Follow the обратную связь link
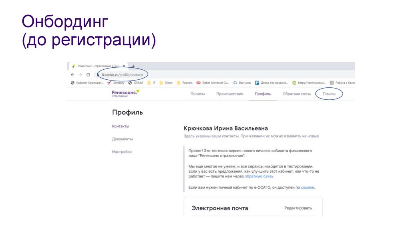The image size is (410, 230). click(259, 176)
